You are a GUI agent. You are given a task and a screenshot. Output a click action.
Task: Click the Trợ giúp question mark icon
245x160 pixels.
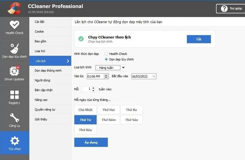224,9
